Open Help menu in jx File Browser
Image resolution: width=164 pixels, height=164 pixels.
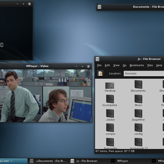(x=159, y=65)
